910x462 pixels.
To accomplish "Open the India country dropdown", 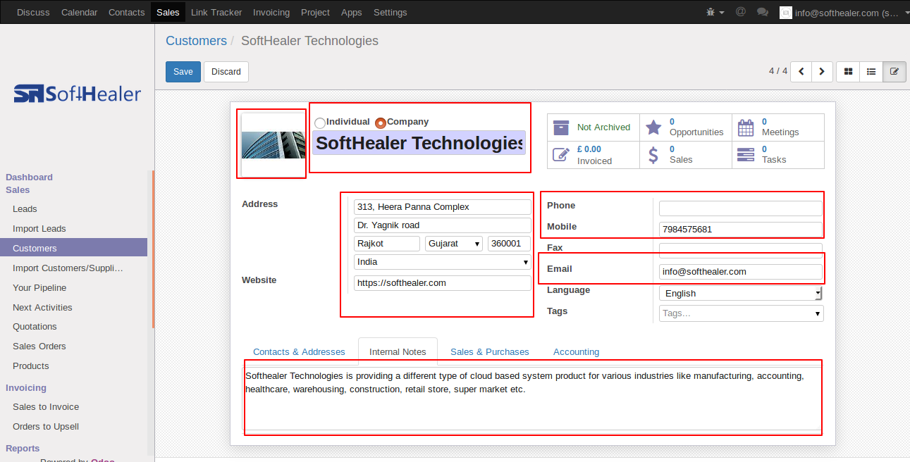I will click(x=443, y=262).
